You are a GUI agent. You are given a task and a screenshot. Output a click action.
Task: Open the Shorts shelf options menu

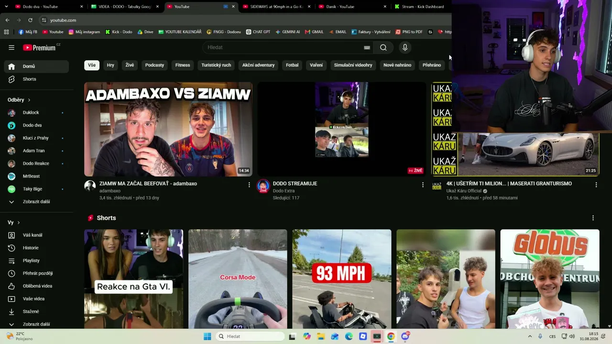(x=593, y=218)
